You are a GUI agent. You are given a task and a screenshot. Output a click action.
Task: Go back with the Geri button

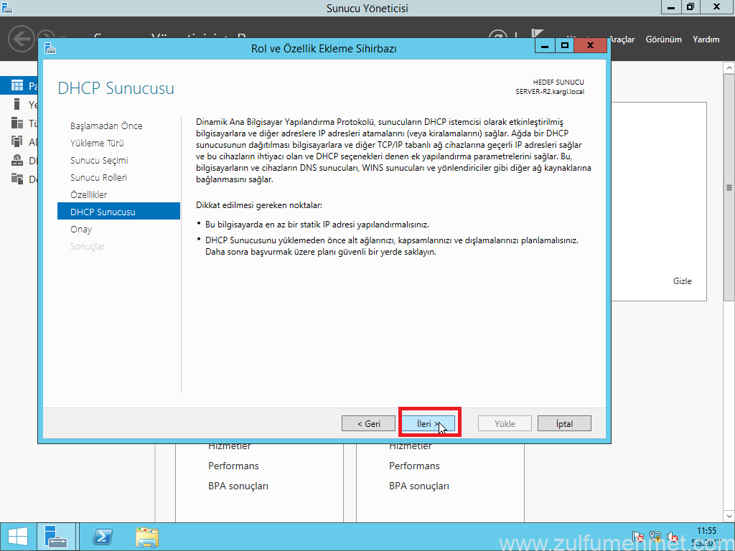tap(368, 423)
